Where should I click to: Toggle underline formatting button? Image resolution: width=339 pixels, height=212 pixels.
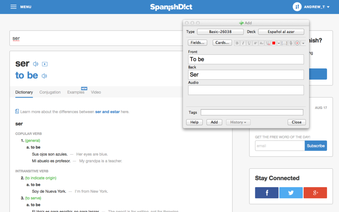pyautogui.click(x=249, y=43)
